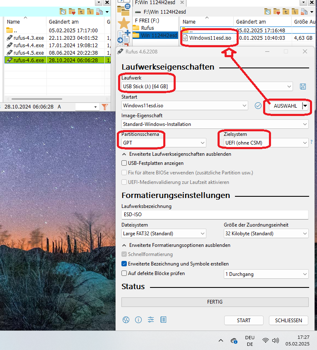Image resolution: width=317 pixels, height=350 pixels.
Task: Click documents icon in right pane toolbar
Action: click(304, 12)
